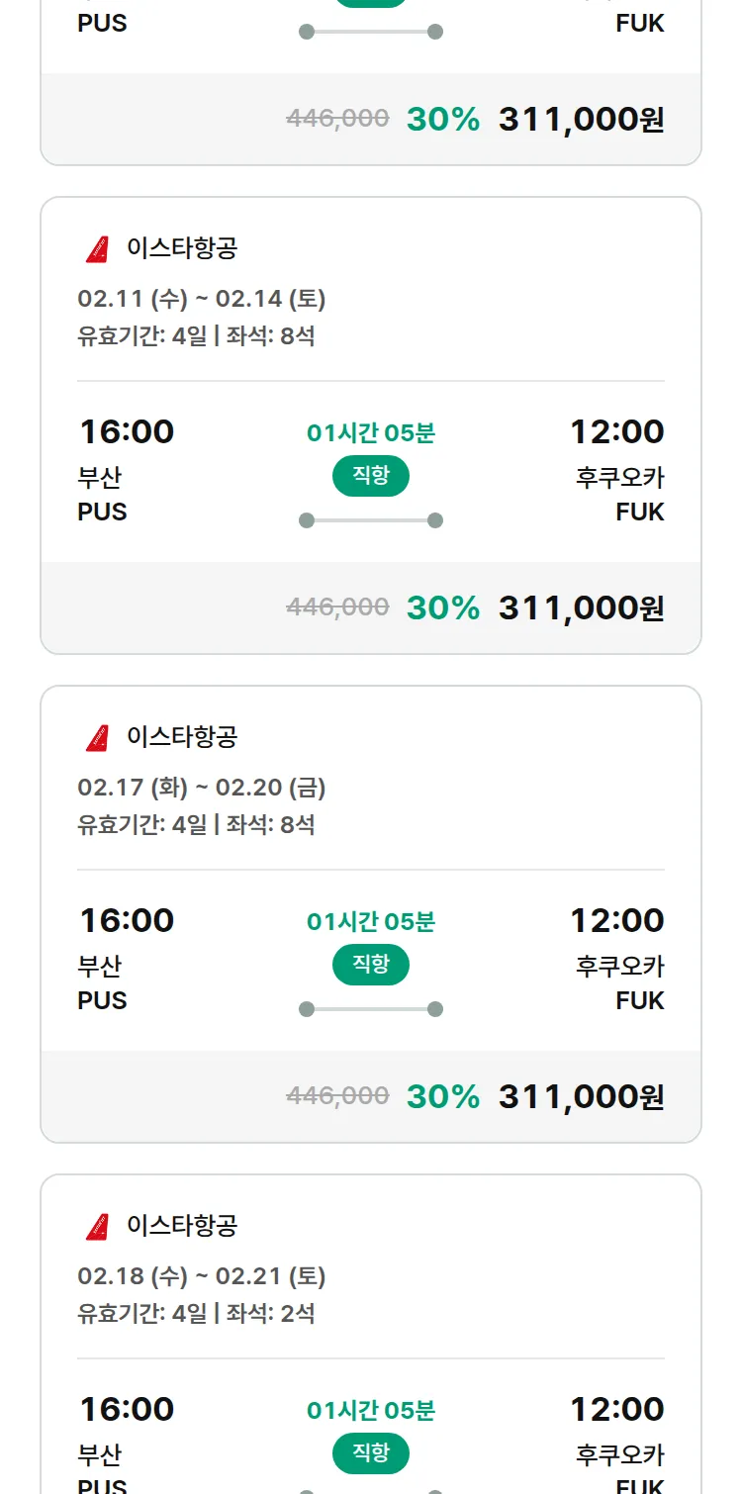
Task: Select the 311,000원 price on the topmost card
Action: (x=582, y=119)
